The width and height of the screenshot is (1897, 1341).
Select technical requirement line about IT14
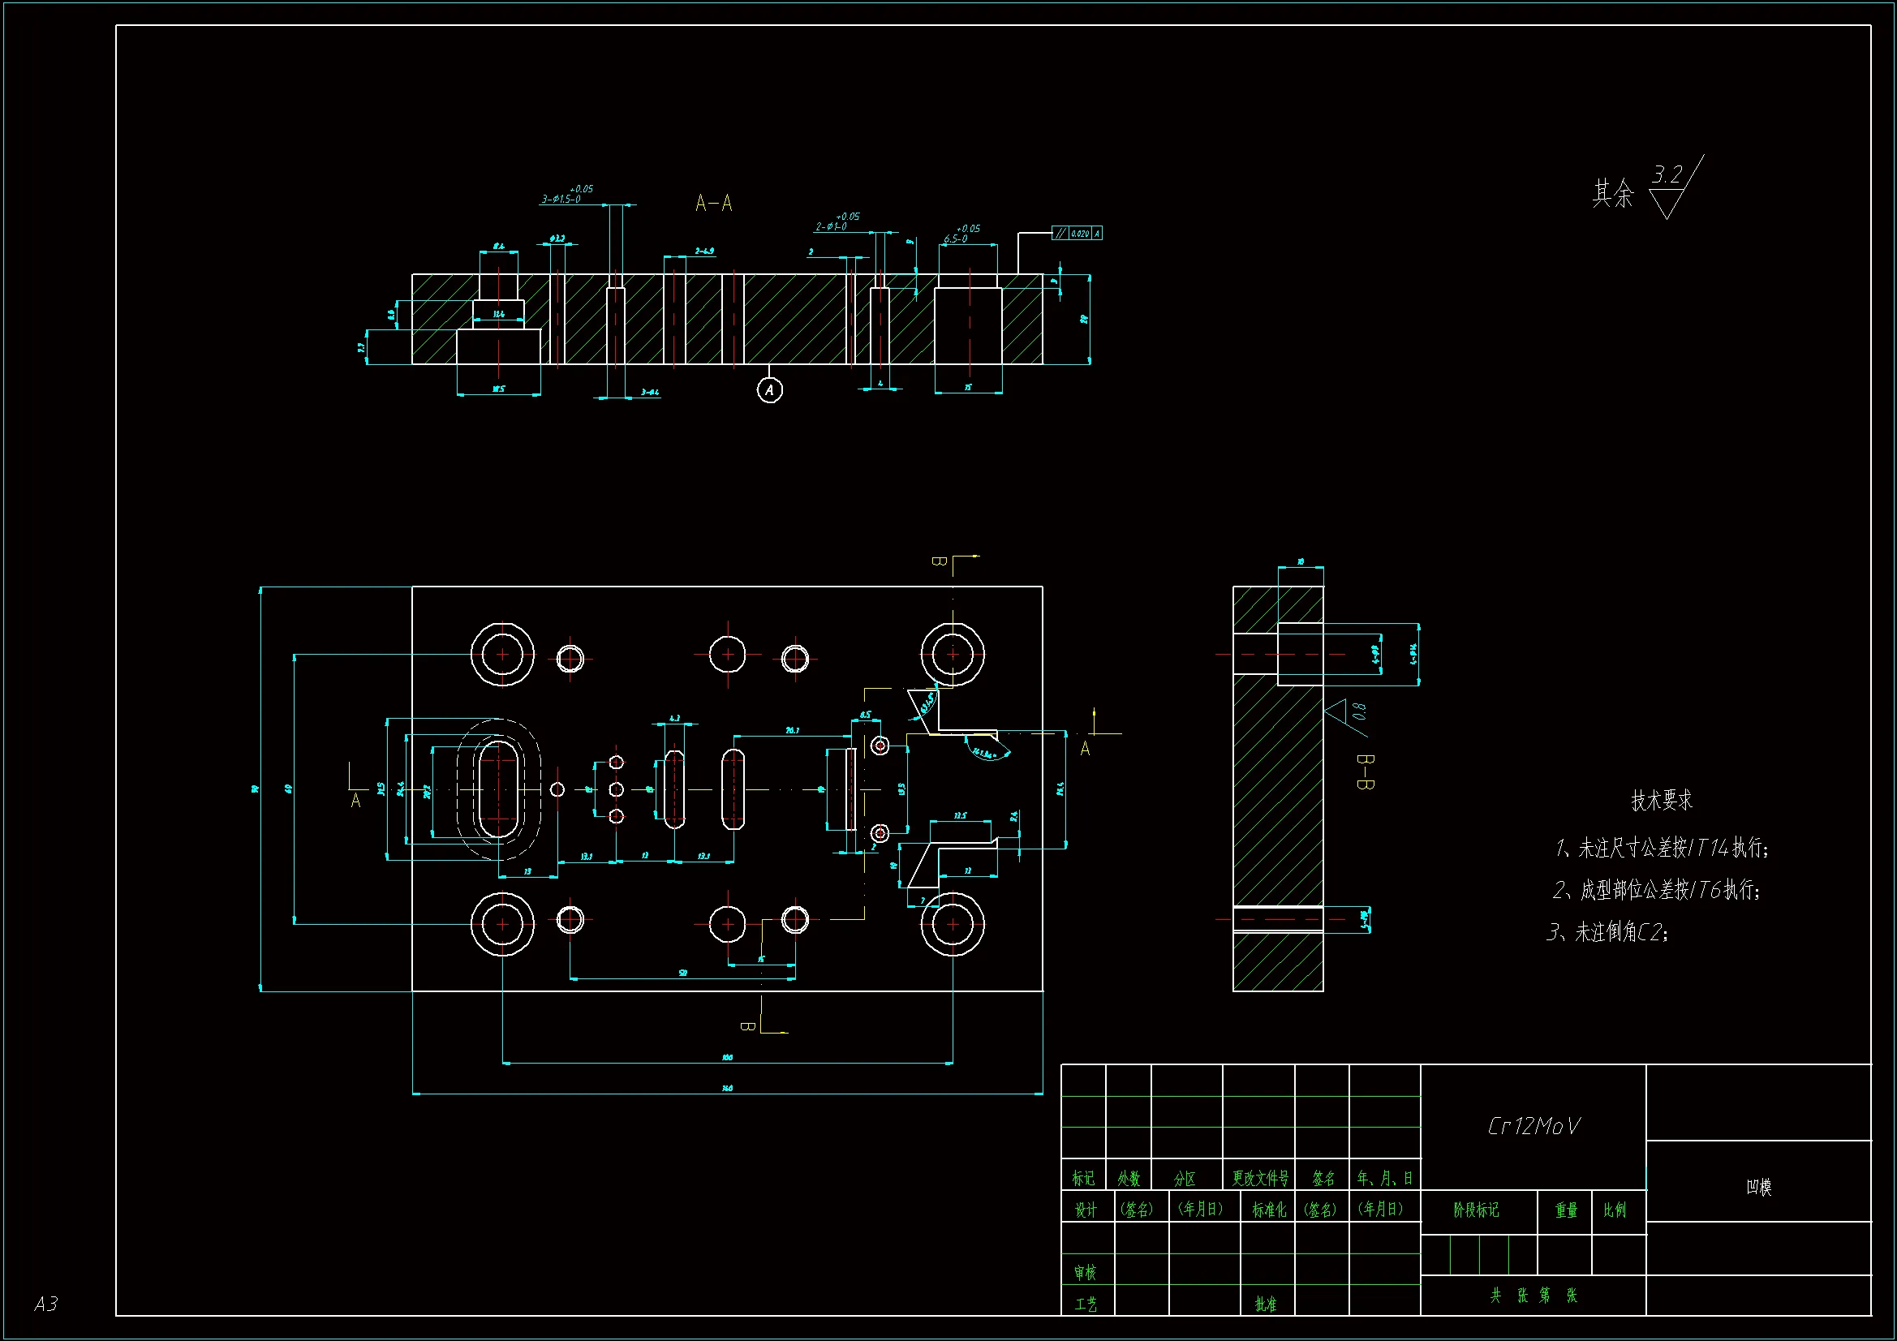[x=1662, y=848]
